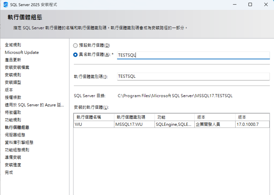Click the 版本 step in sidebar
The width and height of the screenshot is (274, 195).
point(9,90)
